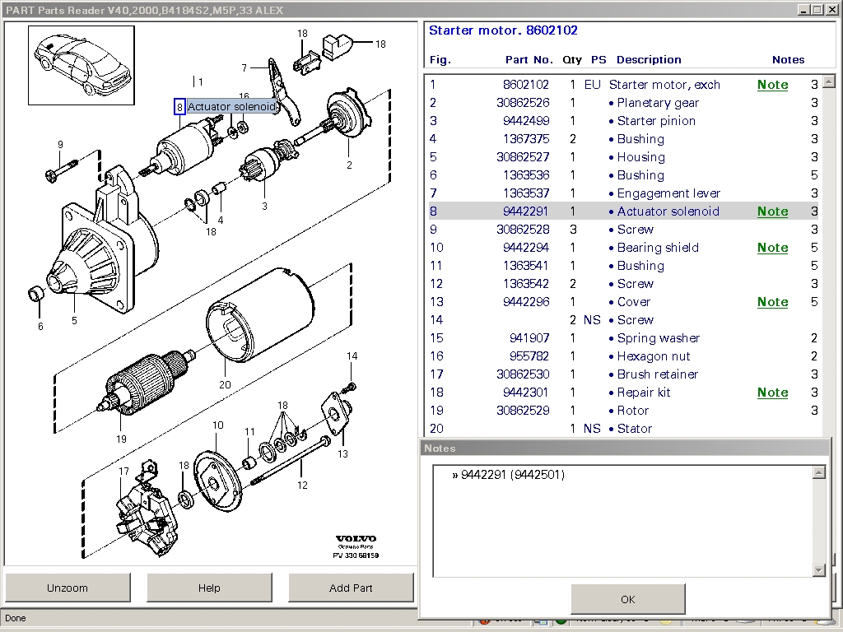Click part number 8602102 in the first row
The width and height of the screenshot is (843, 632).
(526, 85)
